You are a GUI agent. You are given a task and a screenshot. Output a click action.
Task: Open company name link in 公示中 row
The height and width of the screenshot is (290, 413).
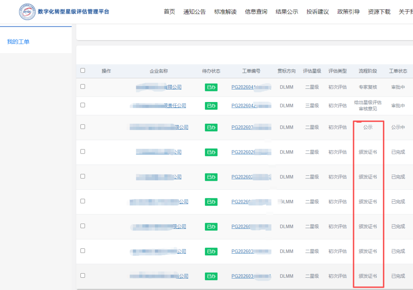pyautogui.click(x=159, y=127)
